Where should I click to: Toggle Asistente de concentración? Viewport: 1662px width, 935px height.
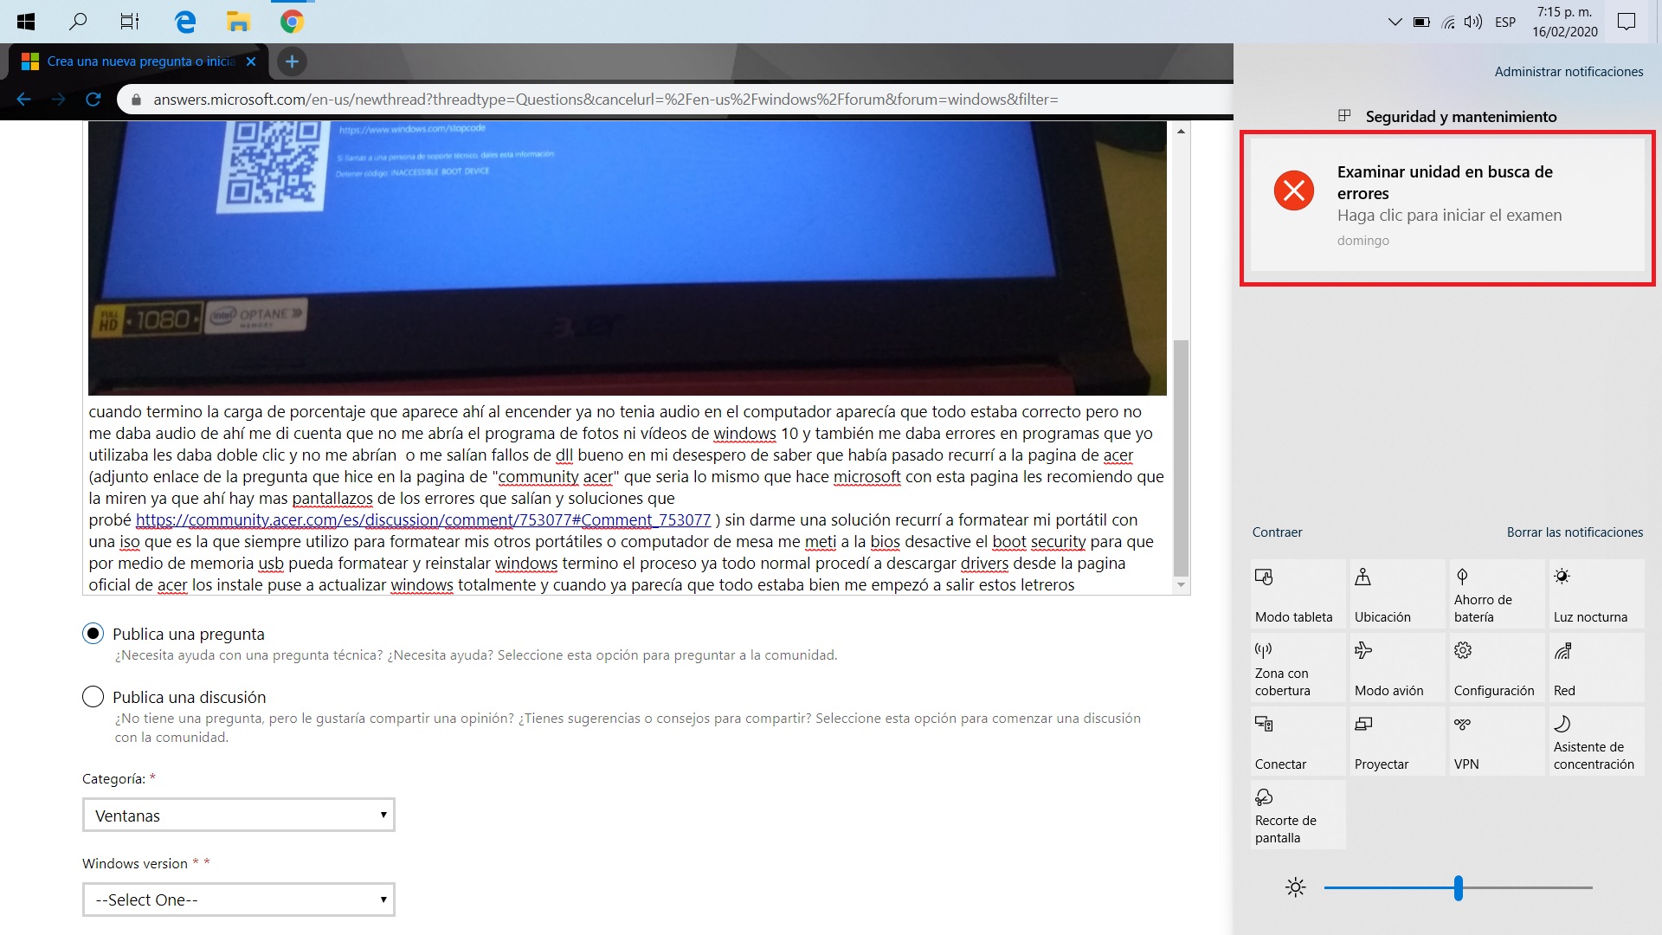pos(1596,741)
